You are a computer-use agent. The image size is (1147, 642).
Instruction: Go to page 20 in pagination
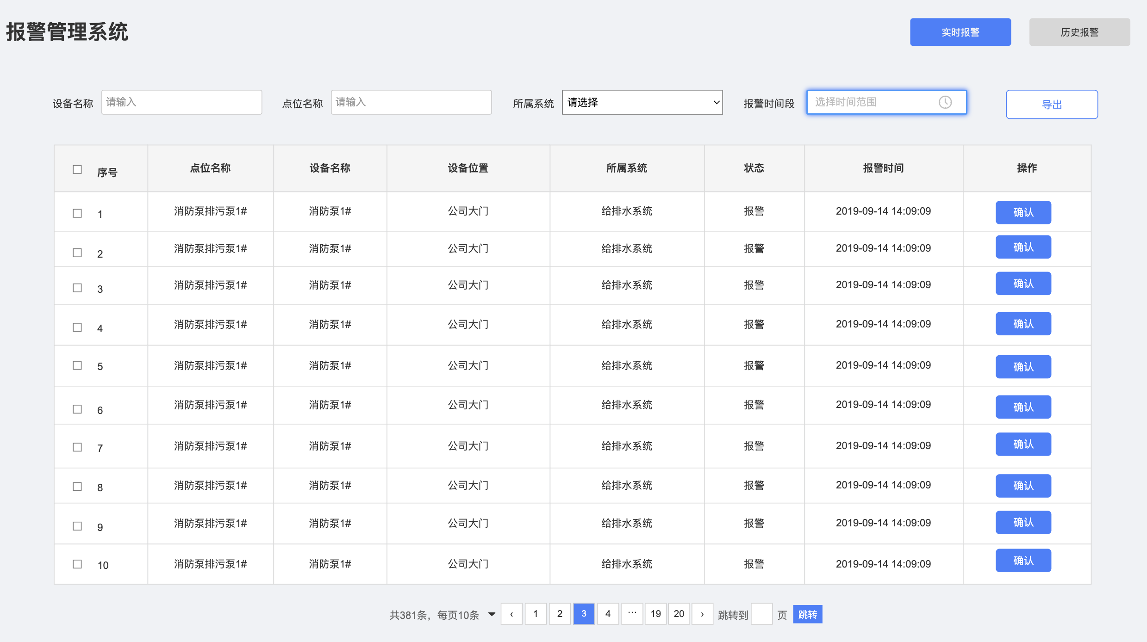pos(679,614)
